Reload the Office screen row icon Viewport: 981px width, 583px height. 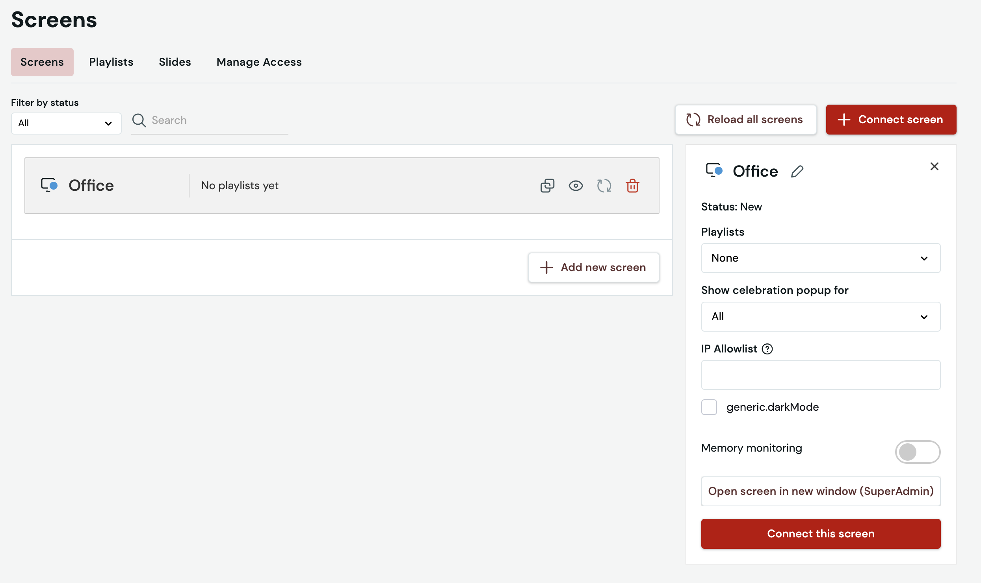604,186
